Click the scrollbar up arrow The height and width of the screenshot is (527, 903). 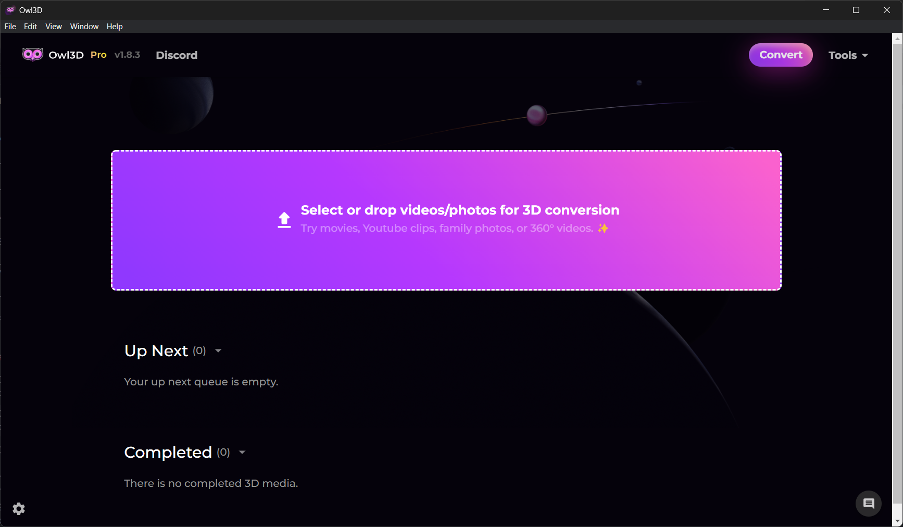tap(897, 39)
